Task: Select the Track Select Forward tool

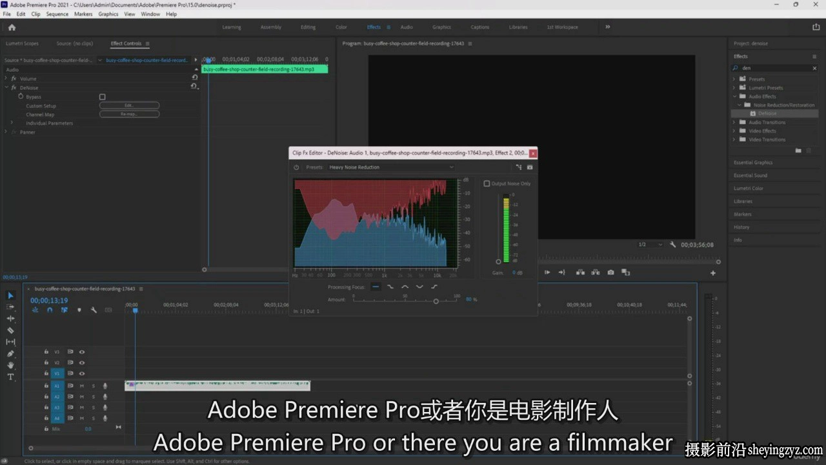Action: click(x=10, y=307)
